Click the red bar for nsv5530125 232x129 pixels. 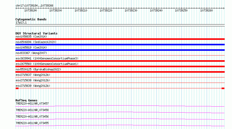click(x=120, y=72)
